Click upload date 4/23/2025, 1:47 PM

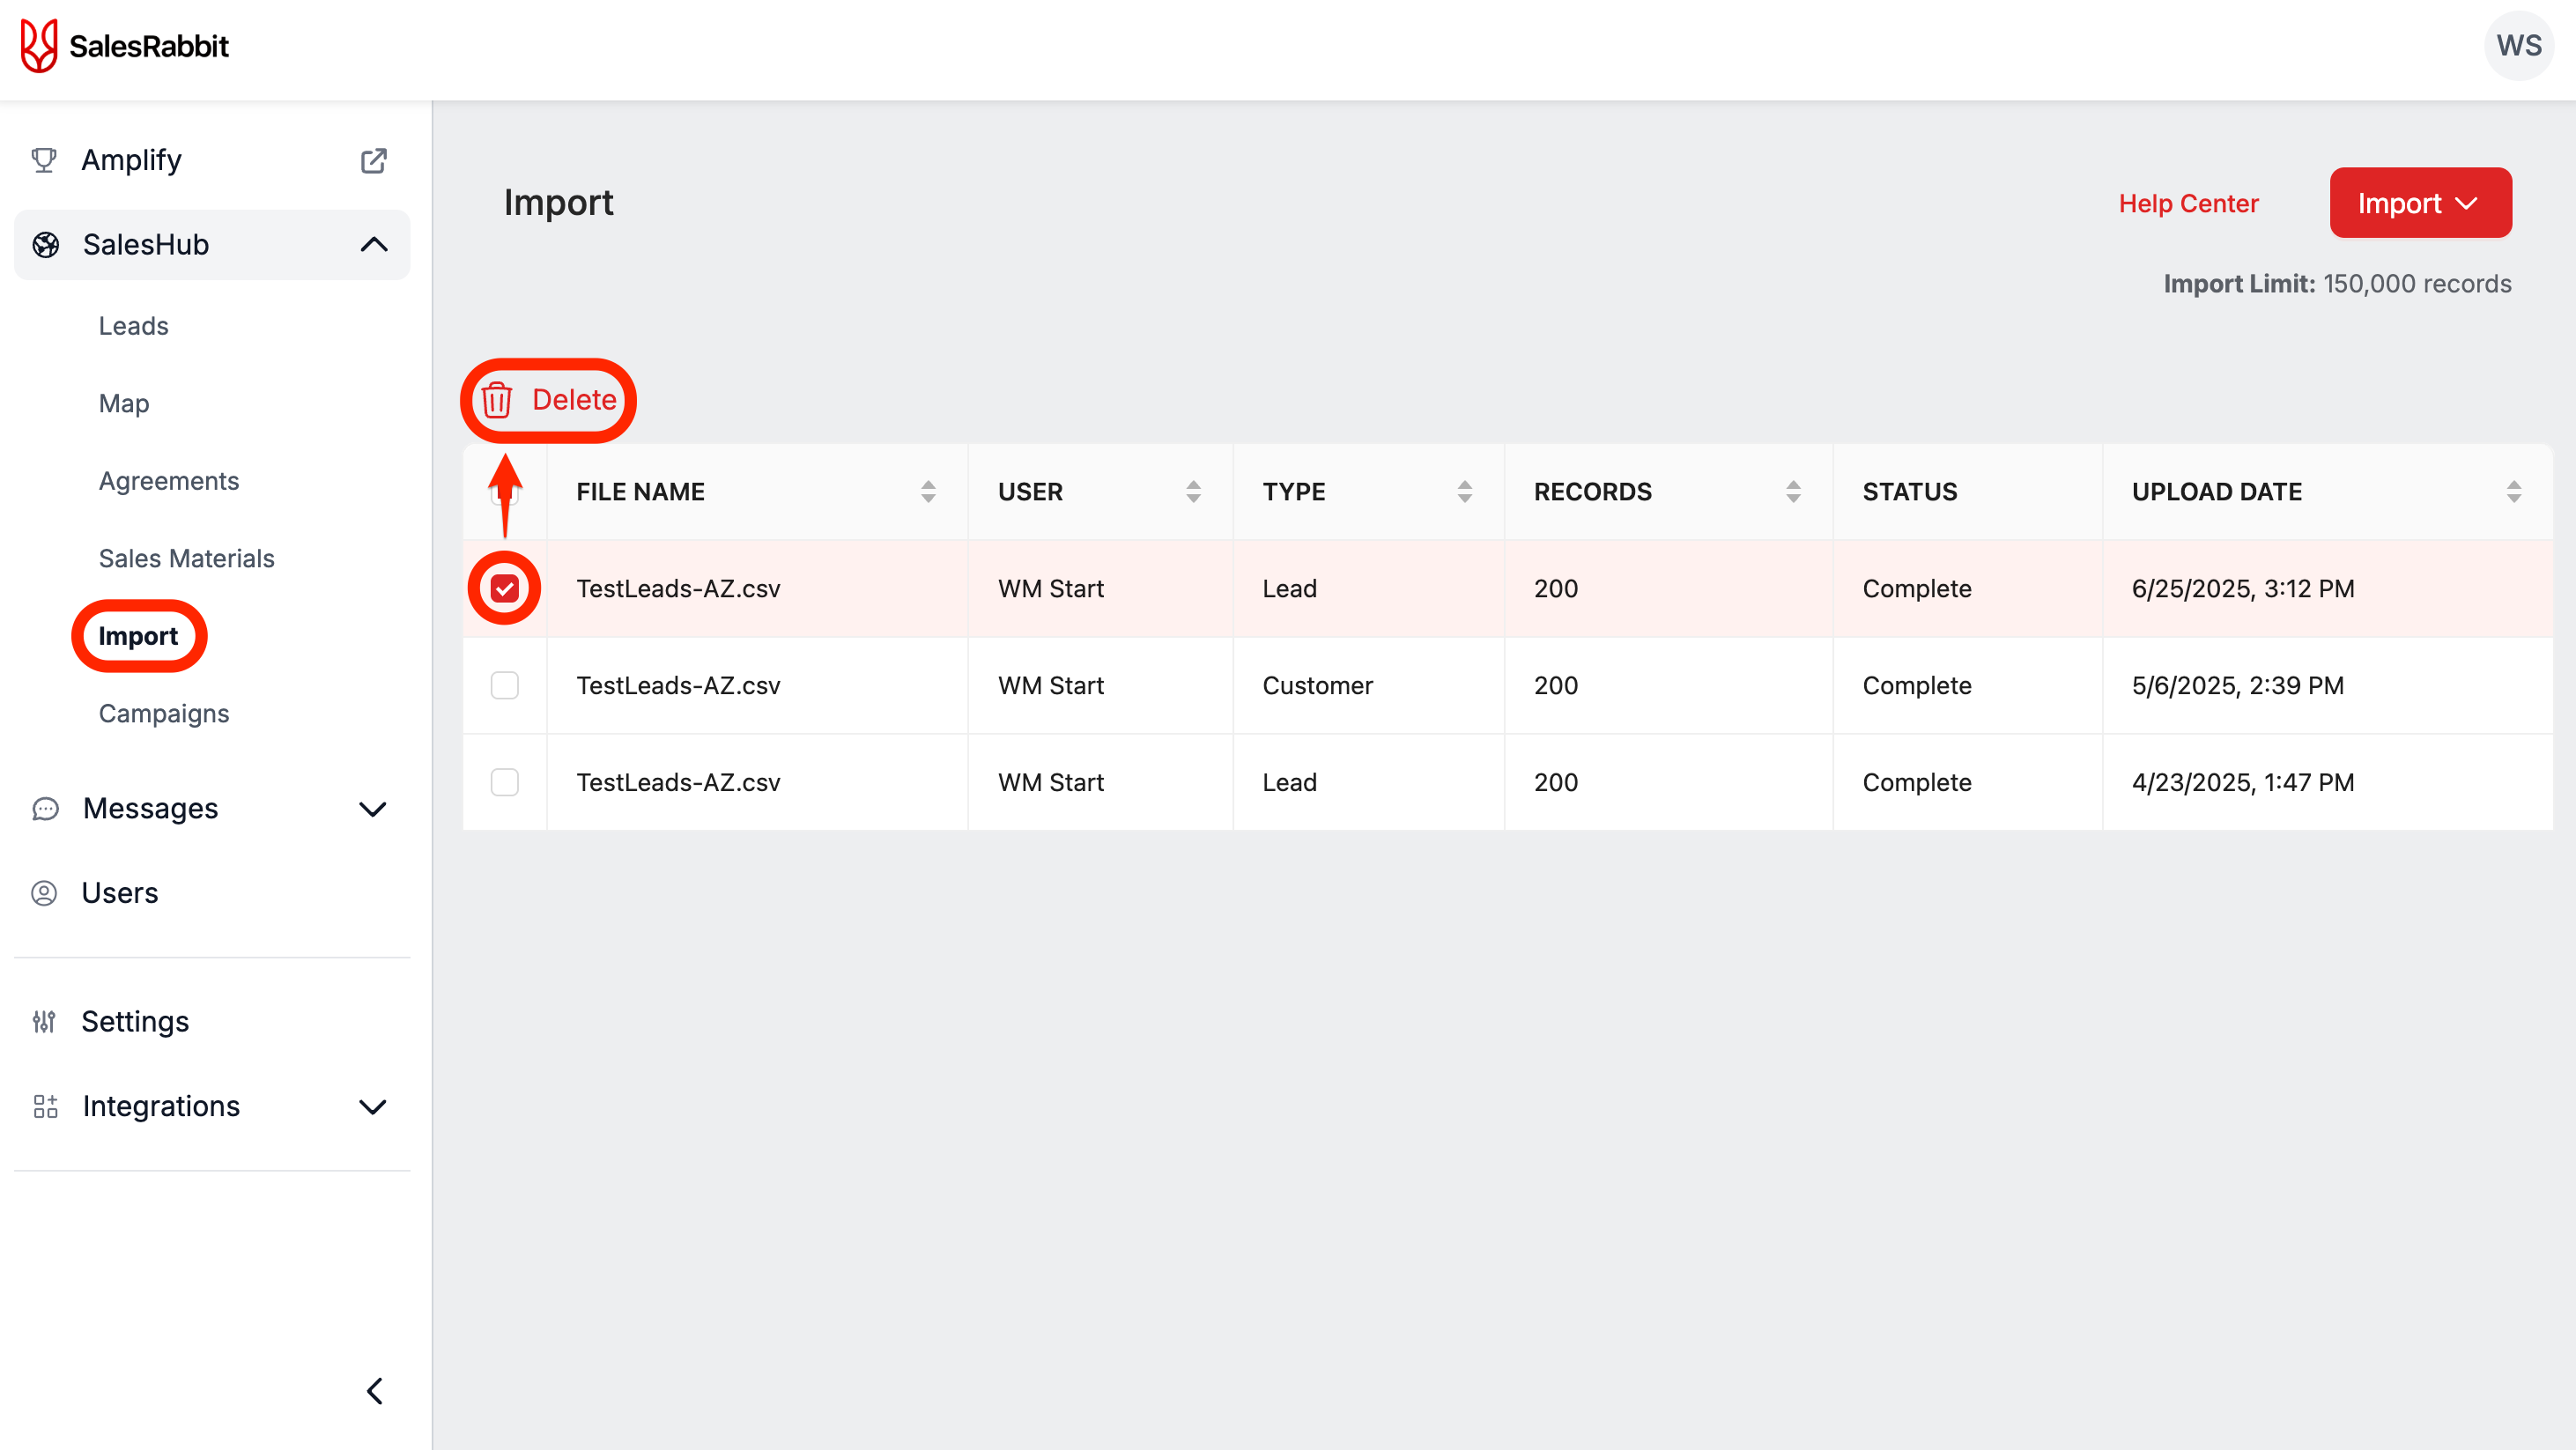[2243, 782]
